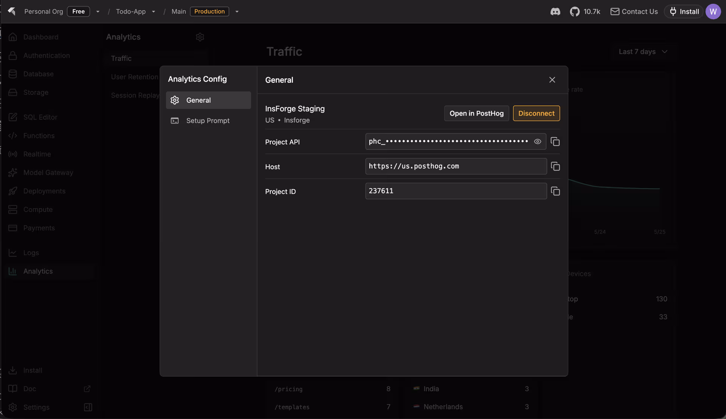Select User Retention in Analytics submenu

tap(135, 77)
